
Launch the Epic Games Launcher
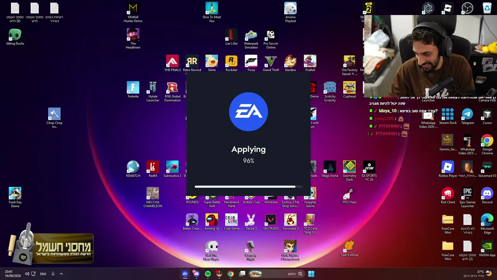(x=467, y=198)
